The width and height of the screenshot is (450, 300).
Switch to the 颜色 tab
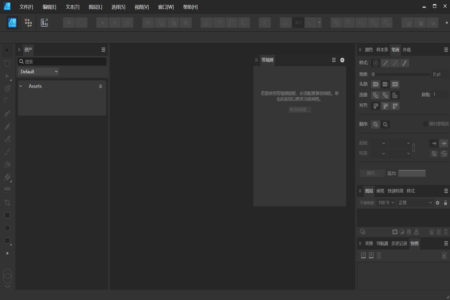pyautogui.click(x=369, y=50)
